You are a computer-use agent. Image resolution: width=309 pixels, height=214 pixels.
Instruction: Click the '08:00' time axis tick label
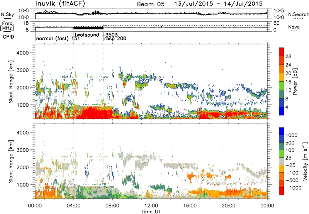click(x=112, y=206)
